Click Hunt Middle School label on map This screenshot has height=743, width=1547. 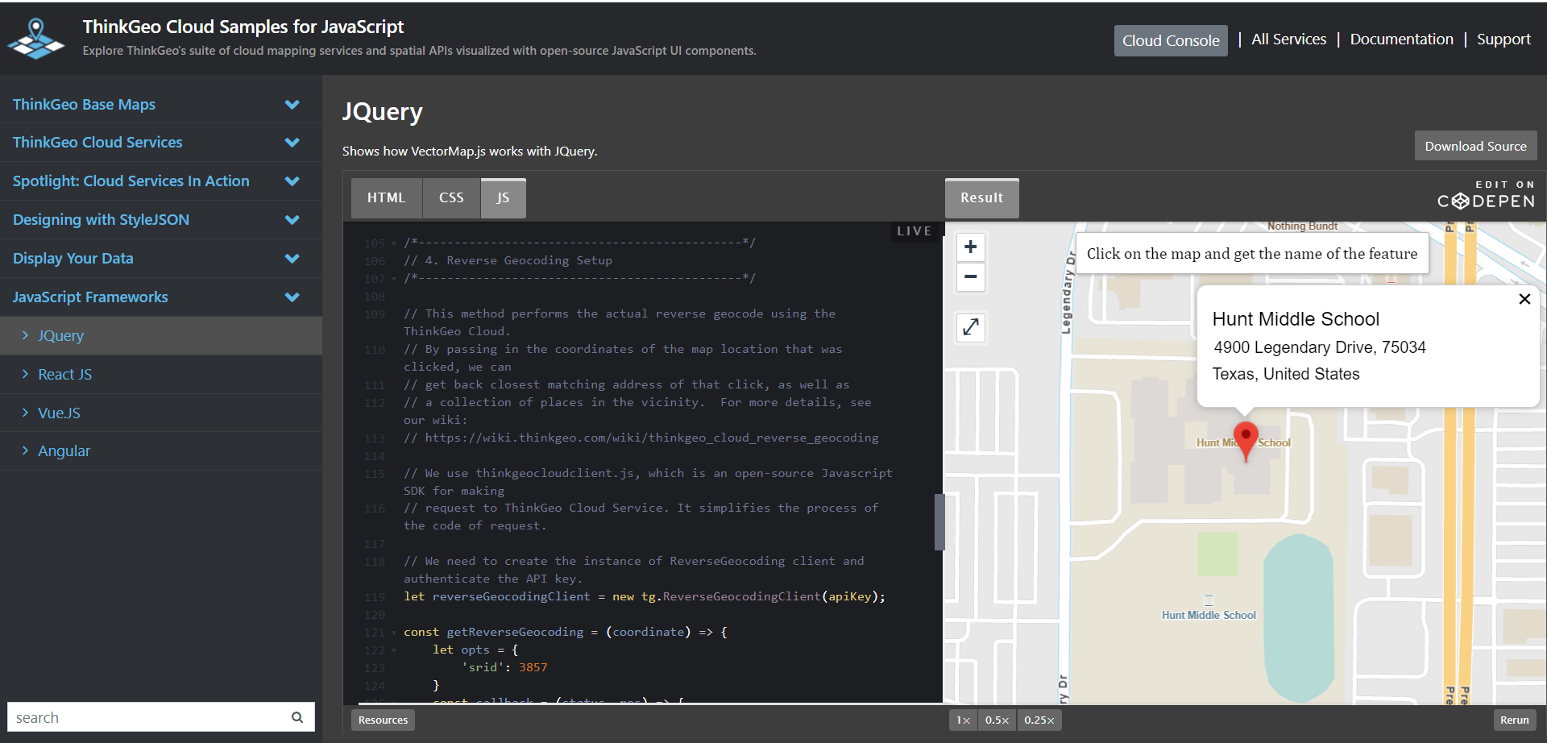click(x=1209, y=615)
